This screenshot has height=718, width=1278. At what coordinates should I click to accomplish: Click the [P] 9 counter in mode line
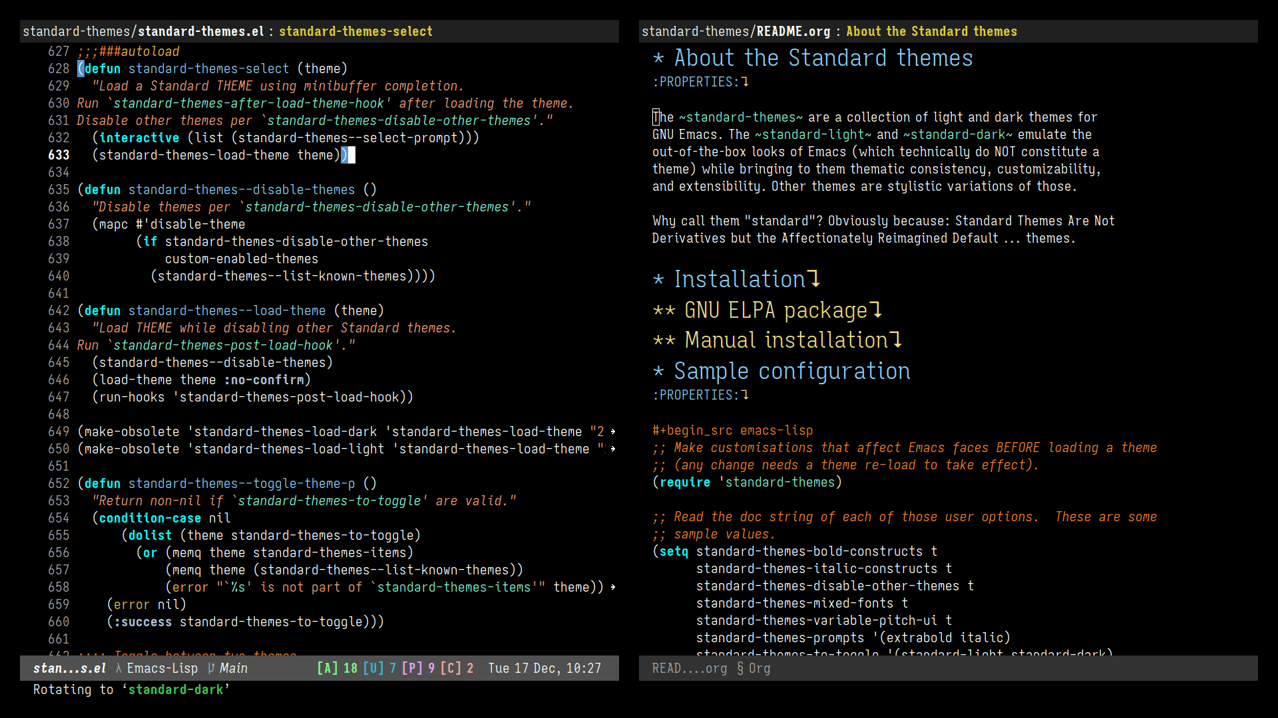click(419, 668)
